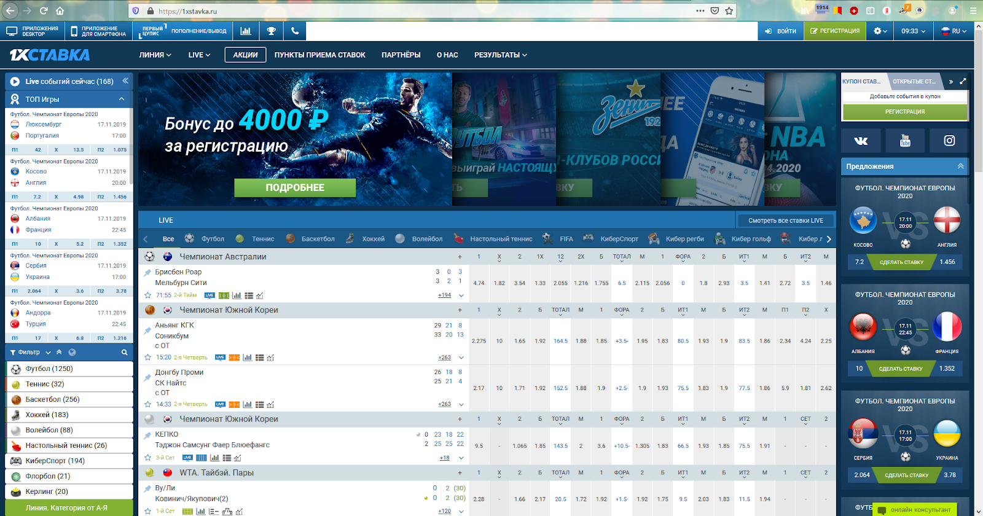Image resolution: width=983 pixels, height=516 pixels.
Task: Click the 1XСТАВКА logo
Action: click(x=50, y=55)
